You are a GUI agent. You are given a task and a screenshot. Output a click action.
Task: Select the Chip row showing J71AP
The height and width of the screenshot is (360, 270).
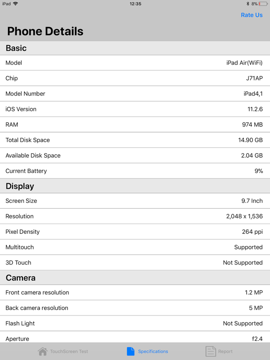click(135, 78)
